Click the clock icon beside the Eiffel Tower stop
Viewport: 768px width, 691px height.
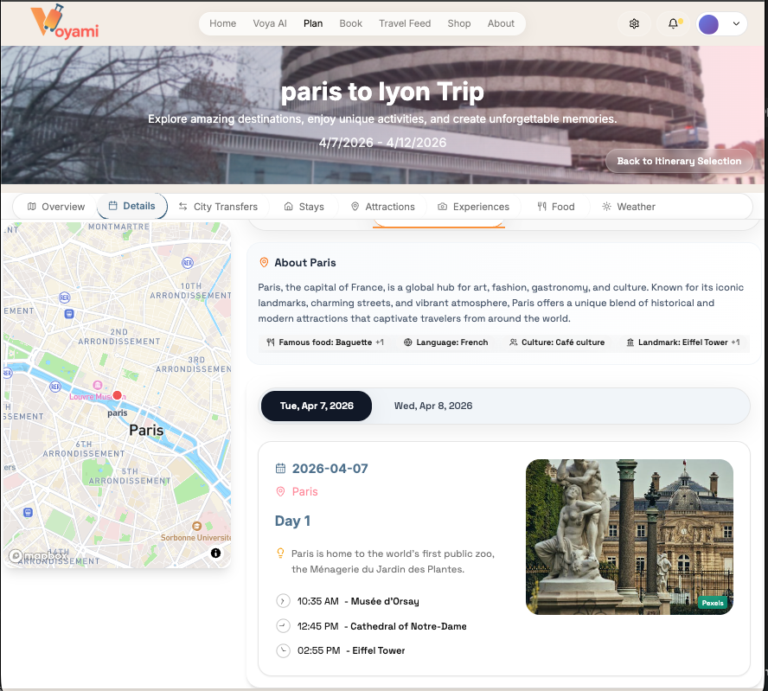tap(282, 650)
